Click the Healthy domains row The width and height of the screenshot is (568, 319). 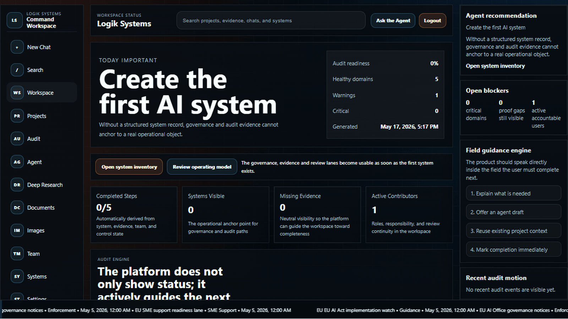pyautogui.click(x=385, y=79)
